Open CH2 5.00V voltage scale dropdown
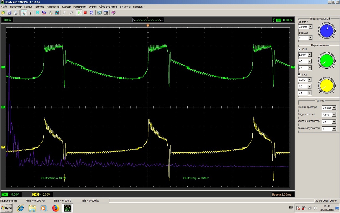 [x=310, y=80]
